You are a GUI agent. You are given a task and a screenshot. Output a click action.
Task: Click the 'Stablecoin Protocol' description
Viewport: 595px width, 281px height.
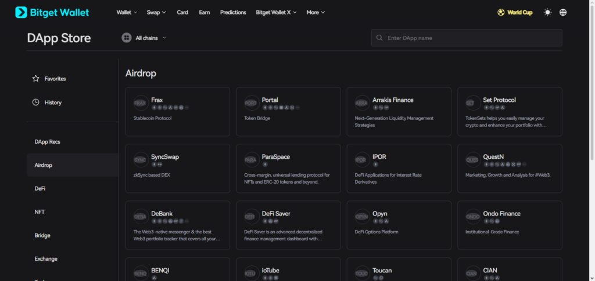tap(153, 118)
